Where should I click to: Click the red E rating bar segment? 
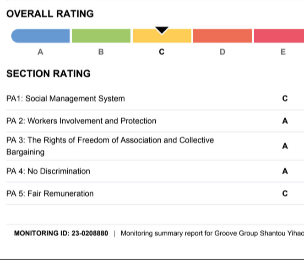[278, 36]
